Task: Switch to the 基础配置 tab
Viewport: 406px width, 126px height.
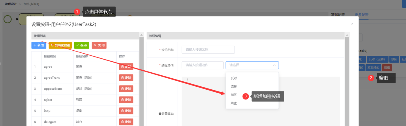Action: click(338, 15)
